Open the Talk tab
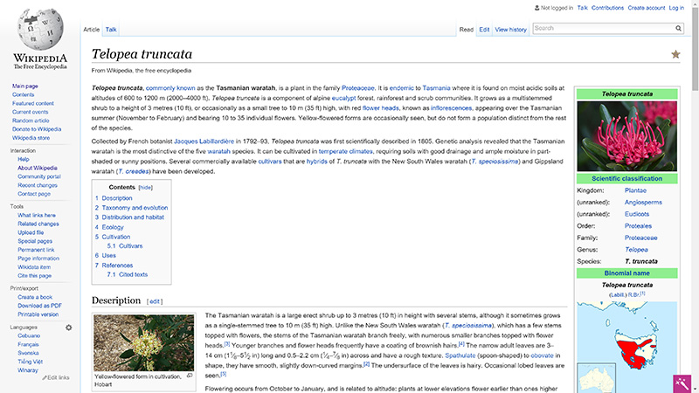699x393 pixels. (111, 30)
